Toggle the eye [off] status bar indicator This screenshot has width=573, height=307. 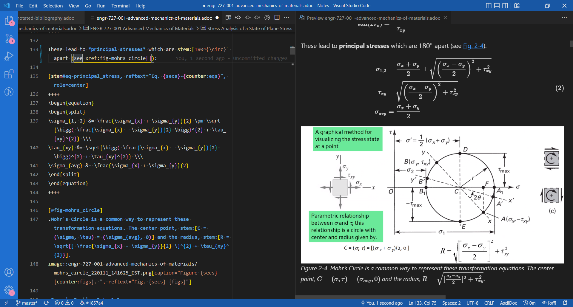(549, 303)
